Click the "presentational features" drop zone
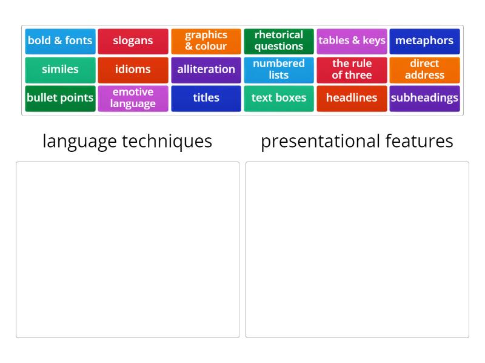This screenshot has width=485, height=363. tap(358, 248)
